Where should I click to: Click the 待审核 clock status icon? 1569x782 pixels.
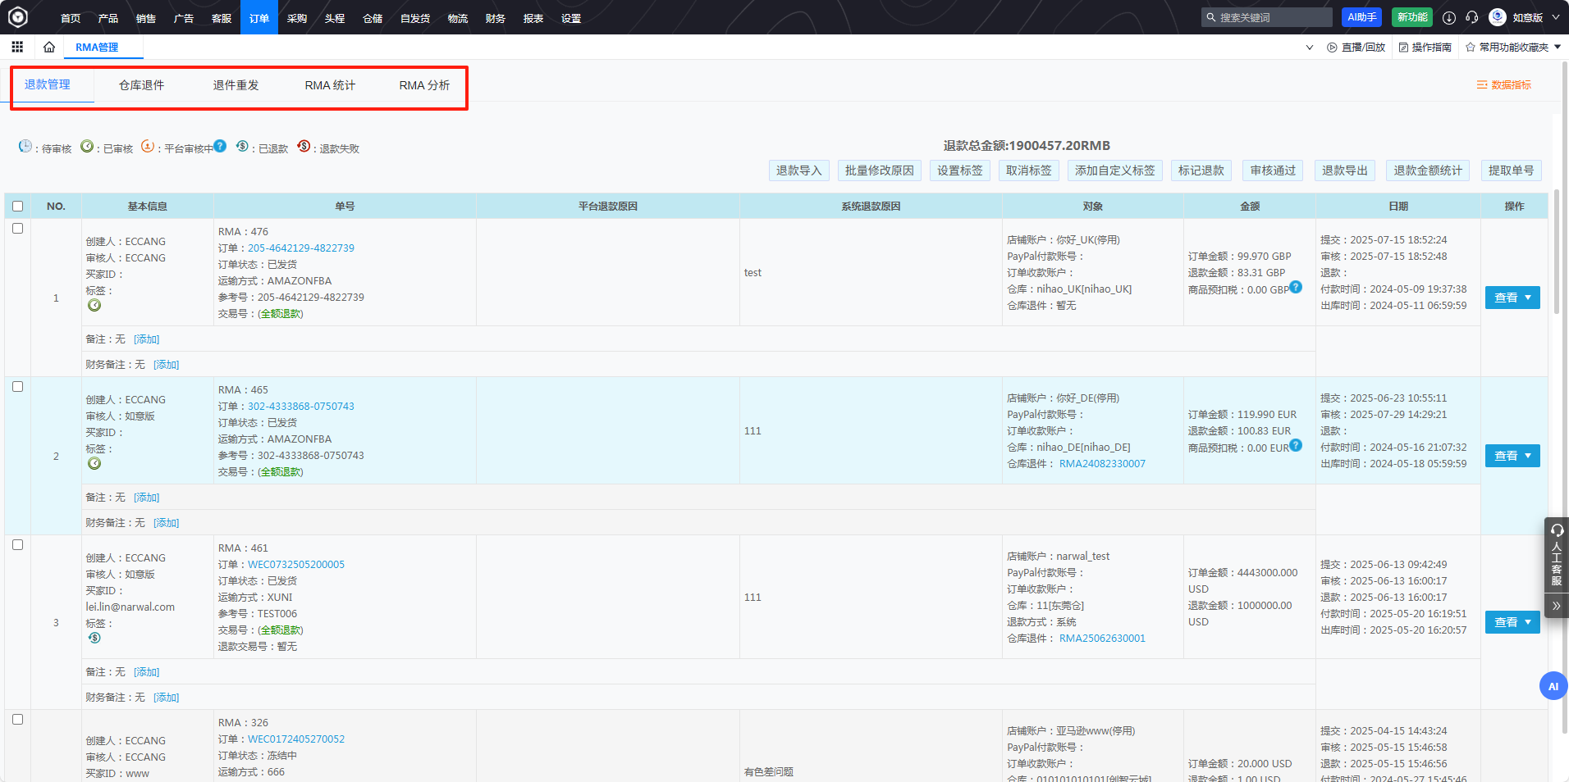coord(25,147)
